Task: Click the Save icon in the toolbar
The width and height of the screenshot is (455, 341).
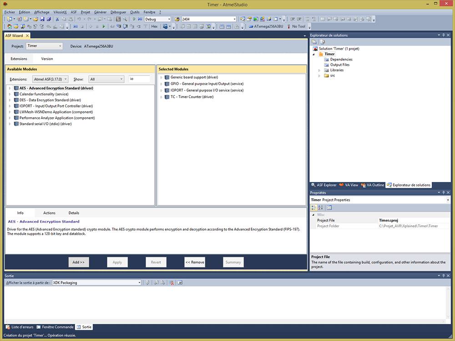Action: [42, 19]
